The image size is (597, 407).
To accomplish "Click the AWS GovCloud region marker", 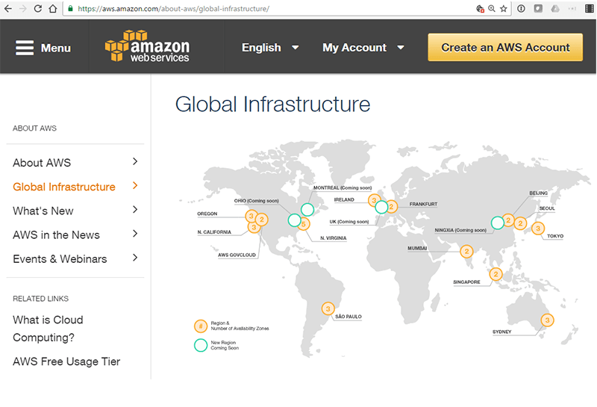I will click(262, 220).
